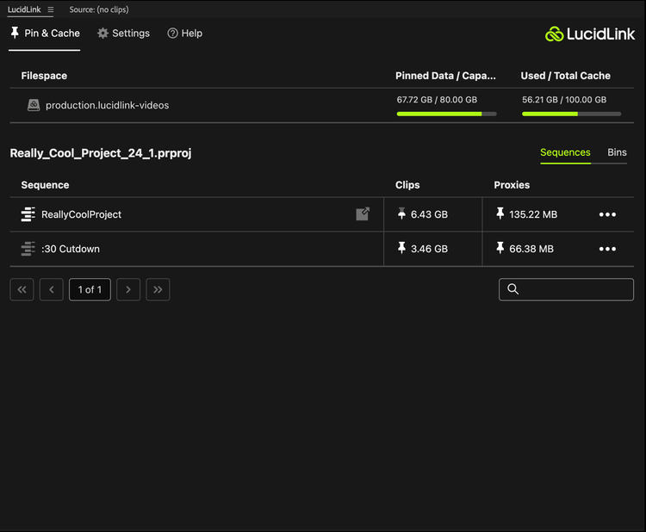This screenshot has height=532, width=646.
Task: Click the Really_Cool_Project_24_1.prproj title
Action: tap(101, 153)
